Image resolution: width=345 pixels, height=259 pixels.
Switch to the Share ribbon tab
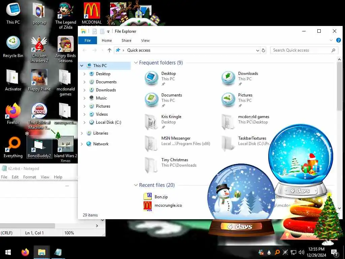click(x=127, y=40)
